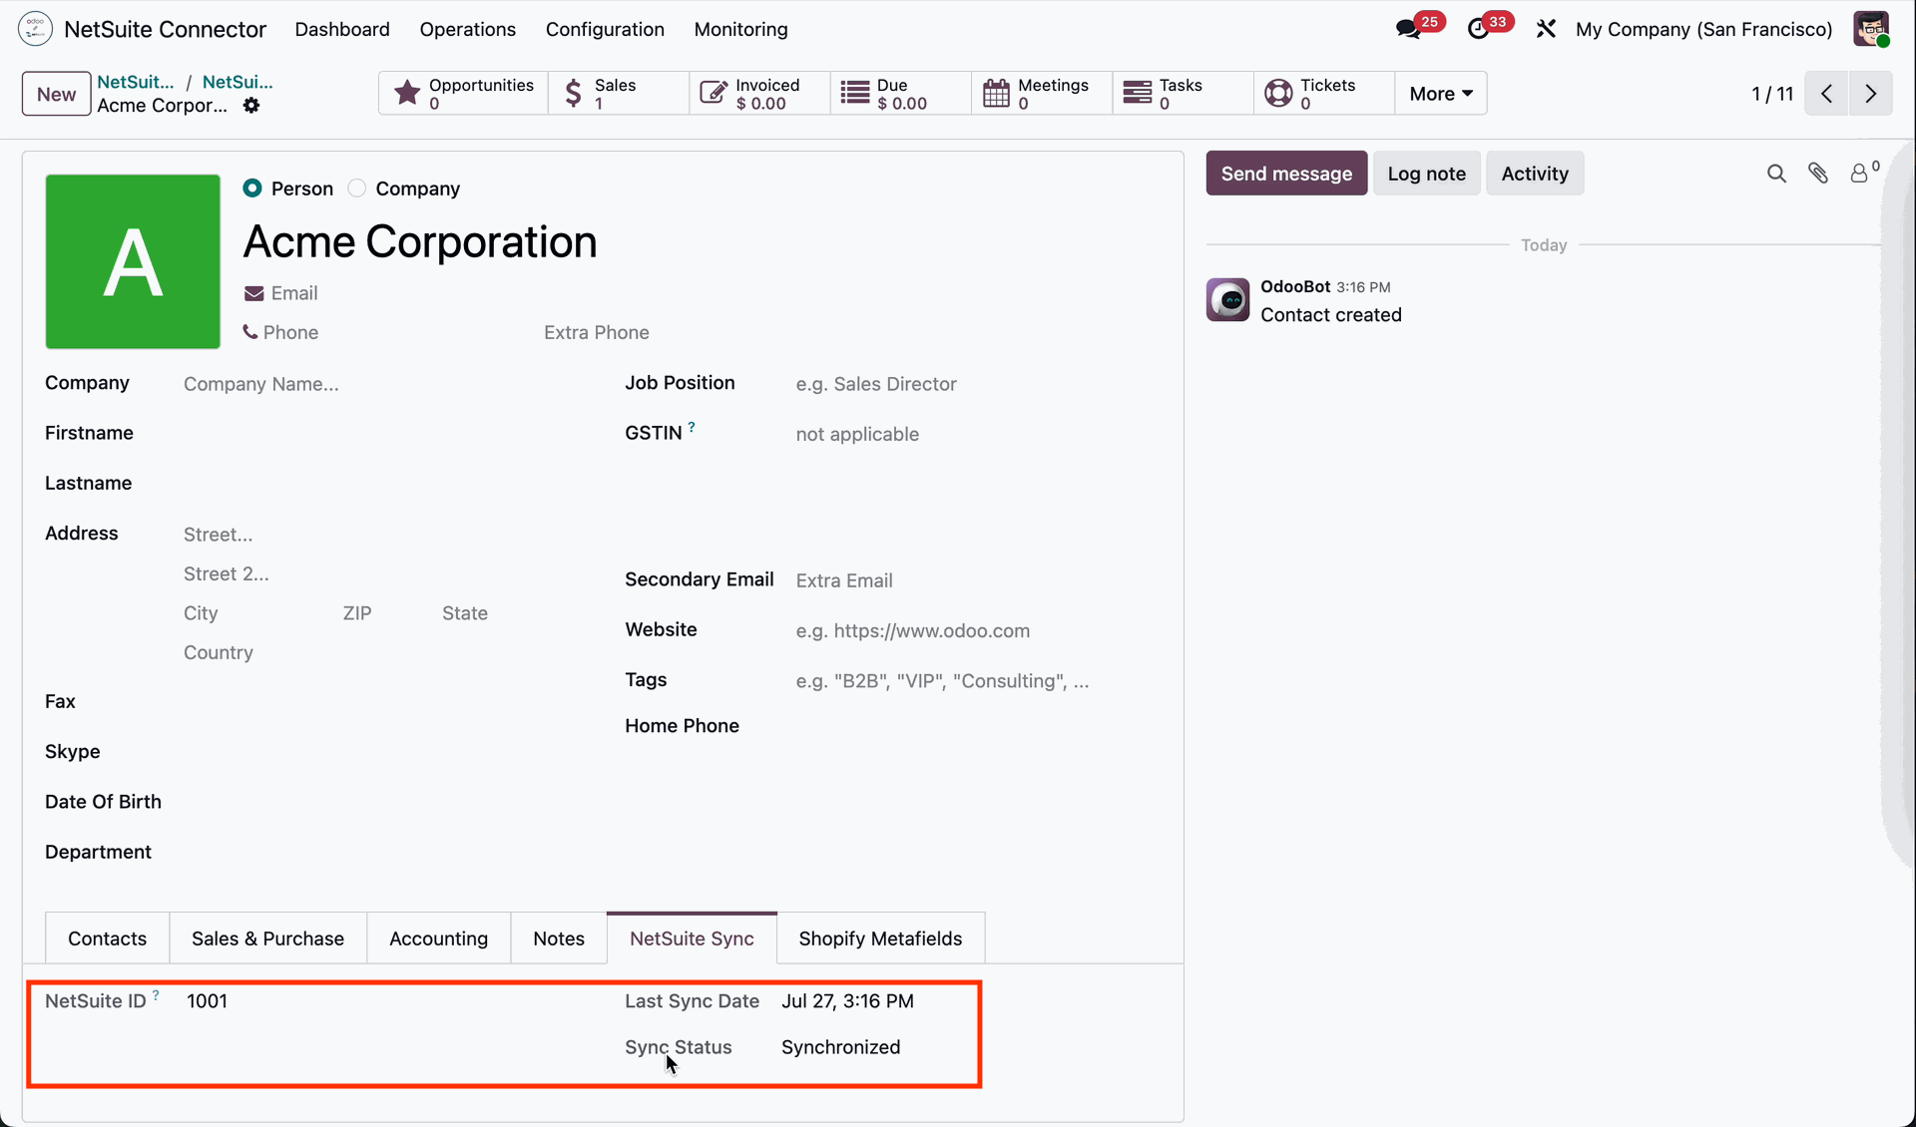Open the Configuration menu
Screen dimensions: 1916x1127
[605, 29]
